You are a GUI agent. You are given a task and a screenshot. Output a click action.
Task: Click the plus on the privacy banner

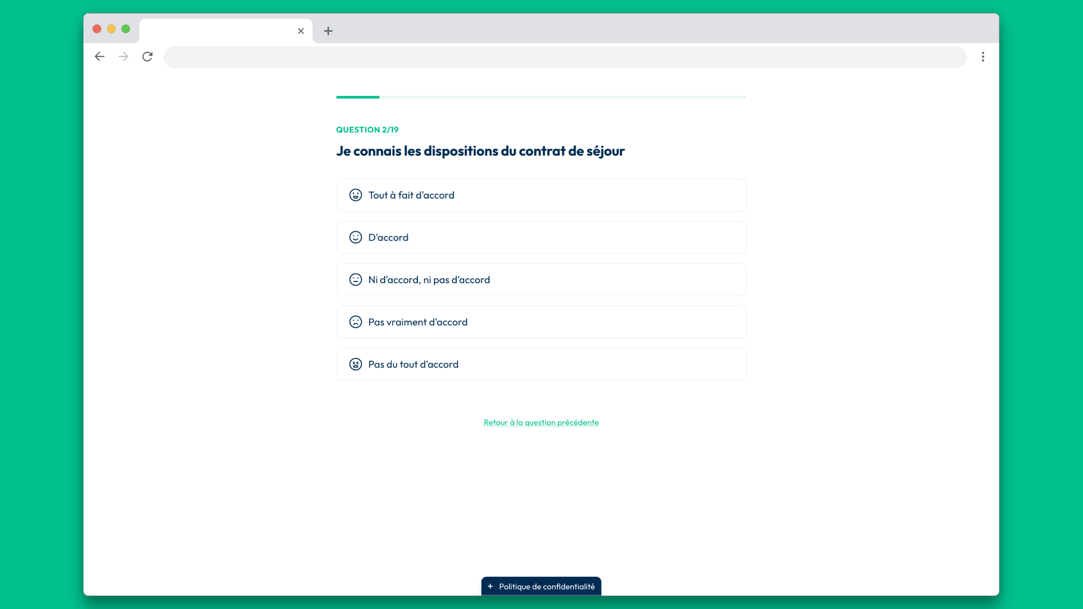click(x=491, y=586)
